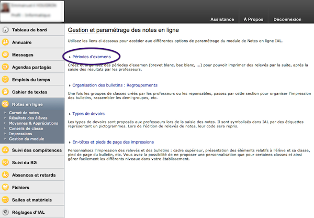Open the Carnet de notes submenu item
This screenshot has height=218, width=314.
click(23, 113)
